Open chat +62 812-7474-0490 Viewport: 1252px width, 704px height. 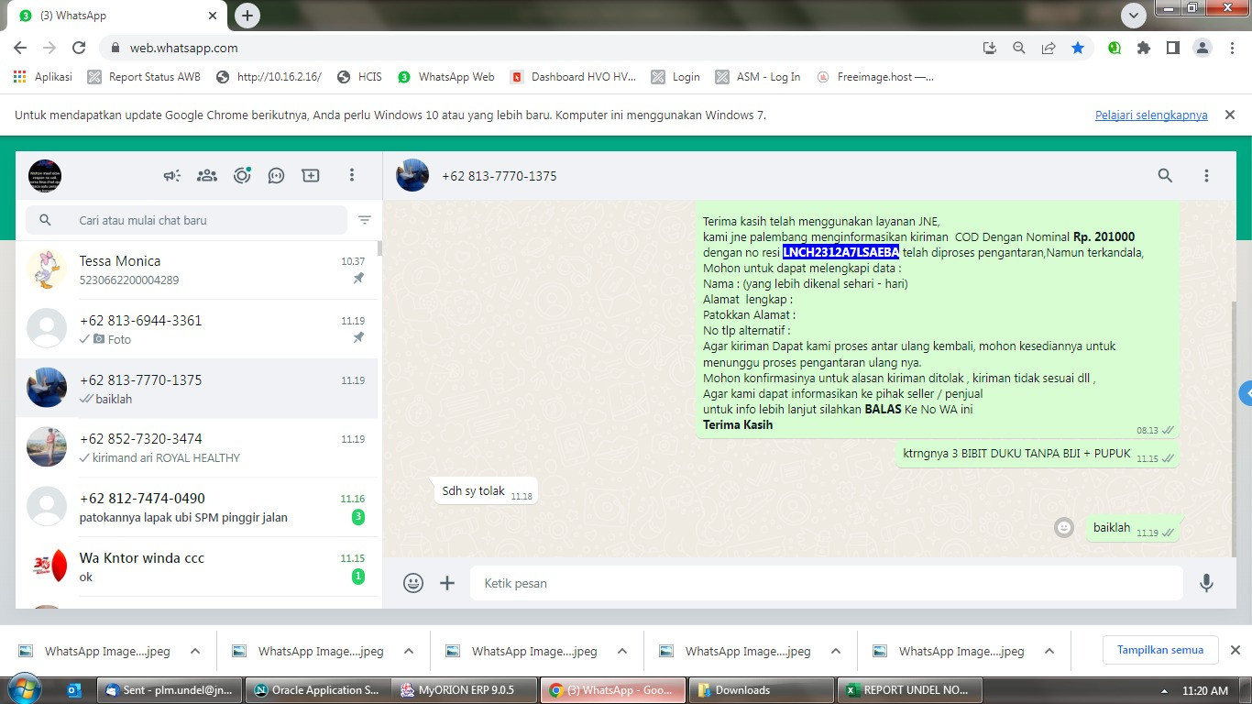click(x=197, y=507)
